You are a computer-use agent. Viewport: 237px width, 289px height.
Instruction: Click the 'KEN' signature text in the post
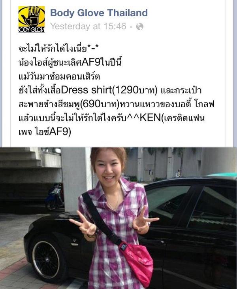(150, 118)
